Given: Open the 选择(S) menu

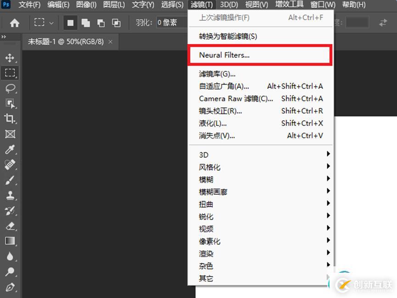Looking at the screenshot, I should pos(172,5).
